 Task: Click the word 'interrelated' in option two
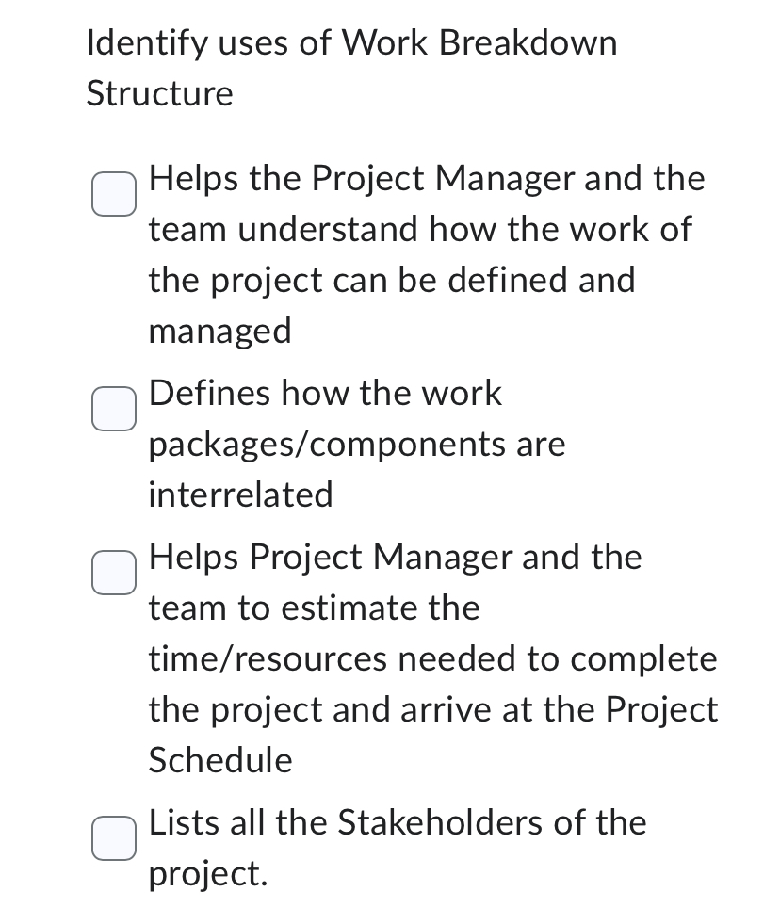pyautogui.click(x=240, y=494)
